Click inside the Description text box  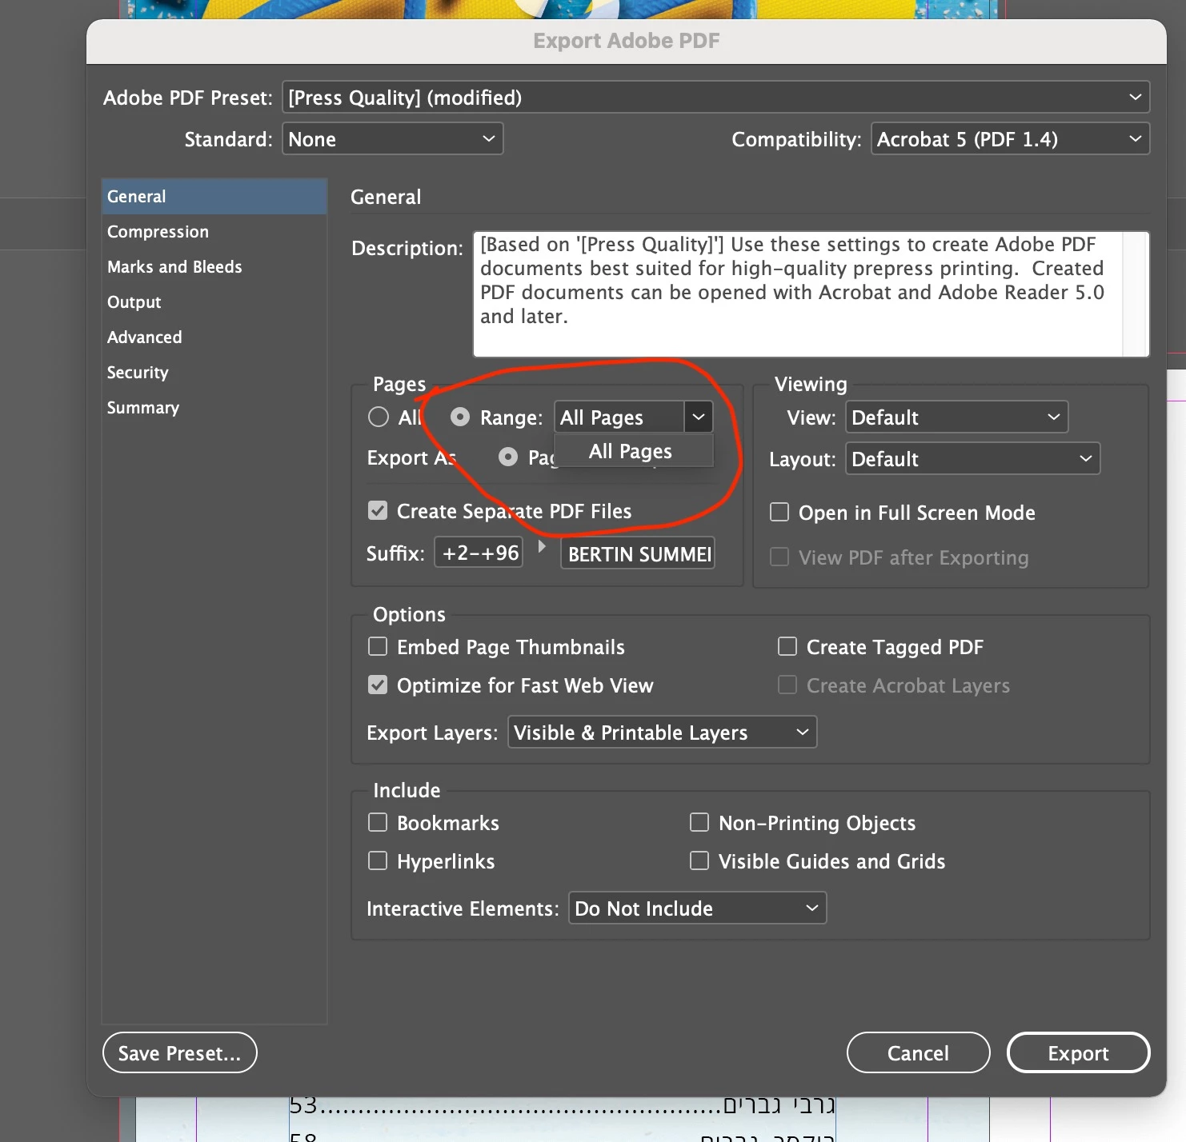click(x=797, y=293)
